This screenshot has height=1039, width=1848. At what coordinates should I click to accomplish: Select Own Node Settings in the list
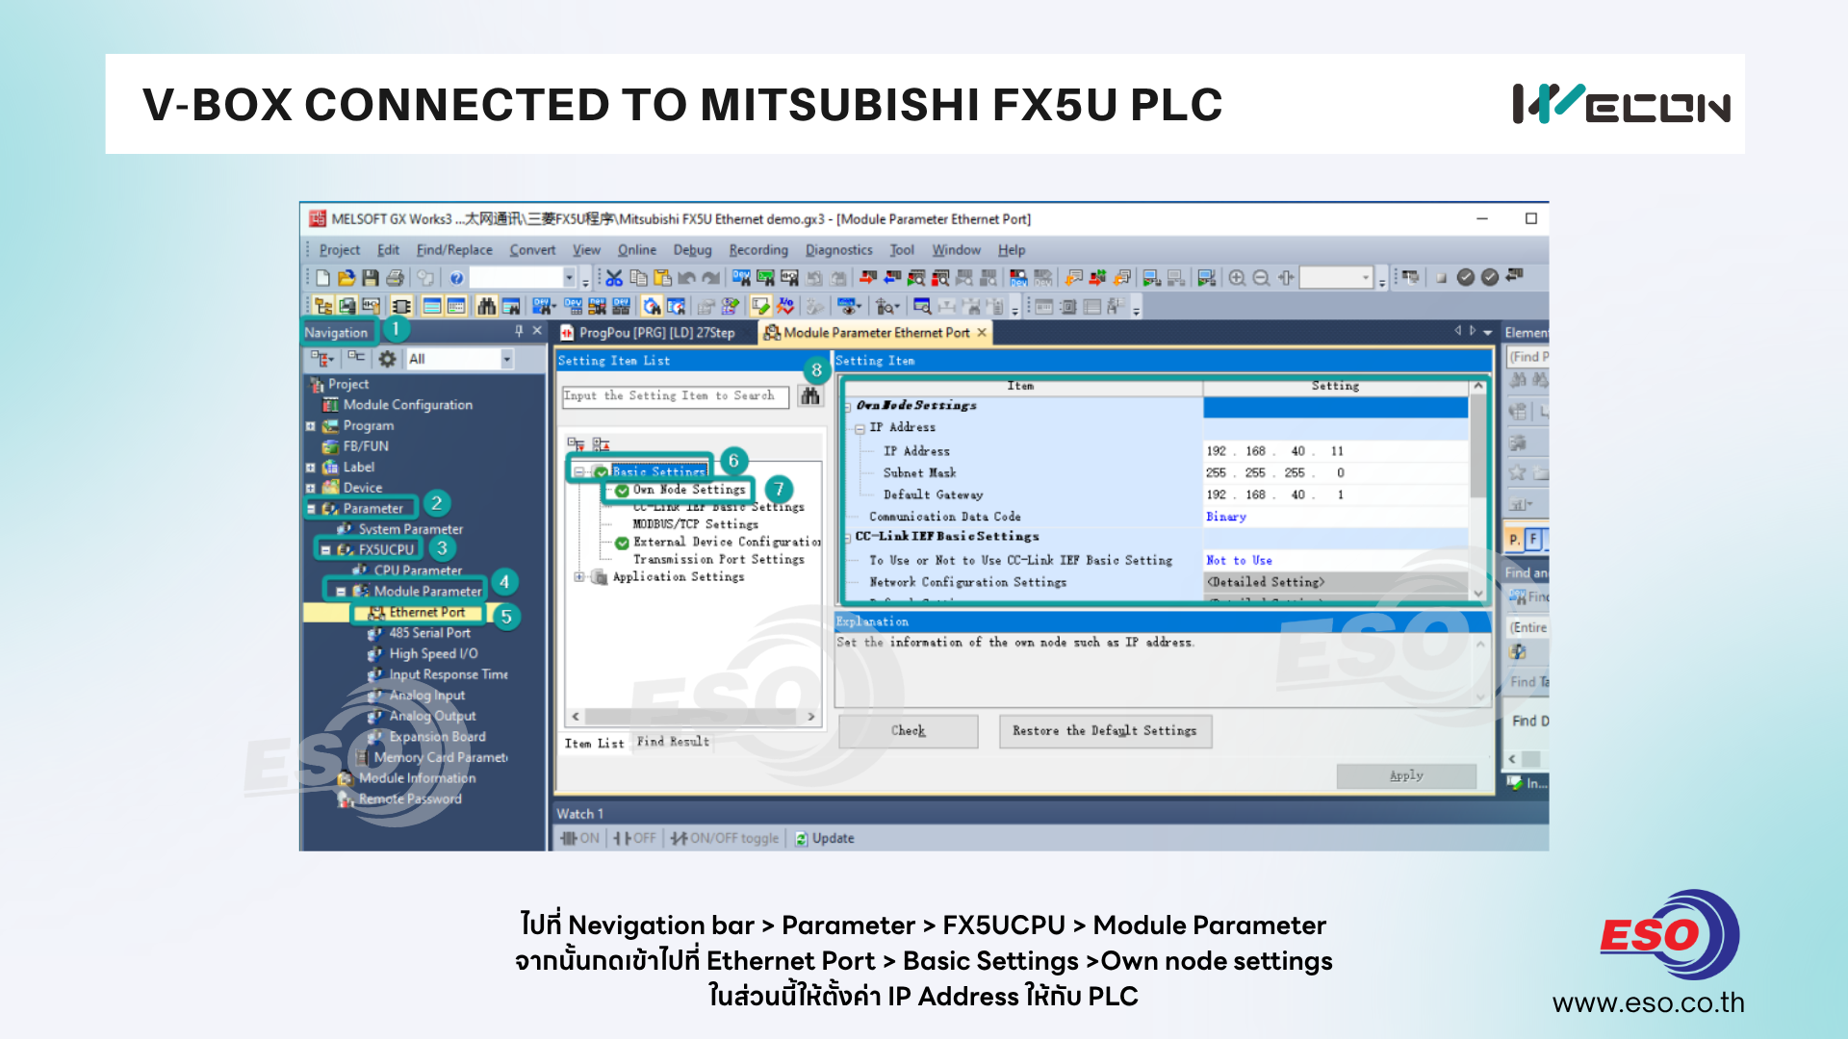[689, 490]
